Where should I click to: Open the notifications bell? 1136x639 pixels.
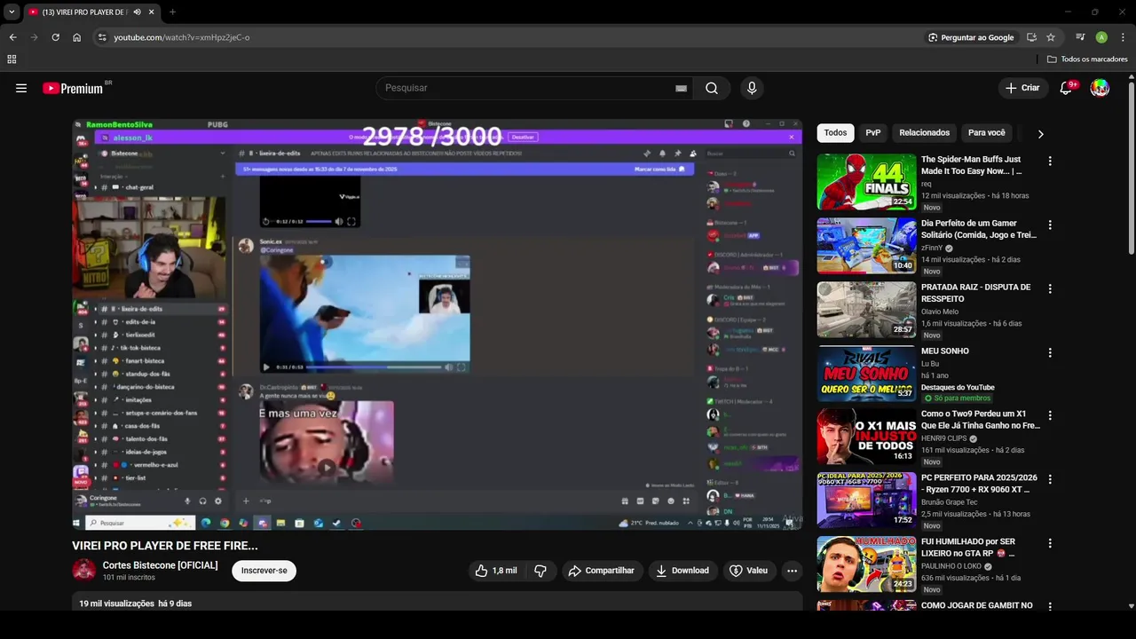click(x=1067, y=88)
